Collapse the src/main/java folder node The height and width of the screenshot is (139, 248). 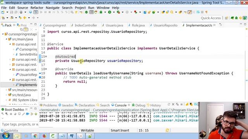point(7,39)
